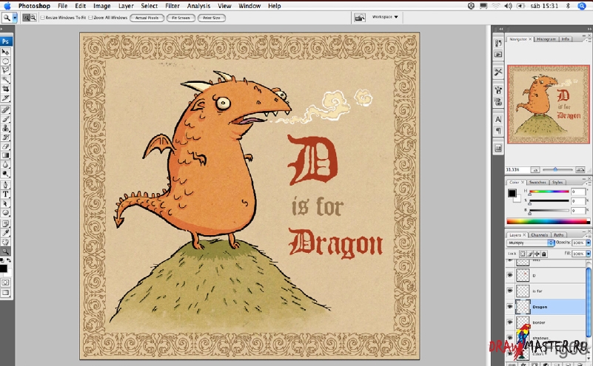
Task: Open the Character panel icon
Action: 498,119
